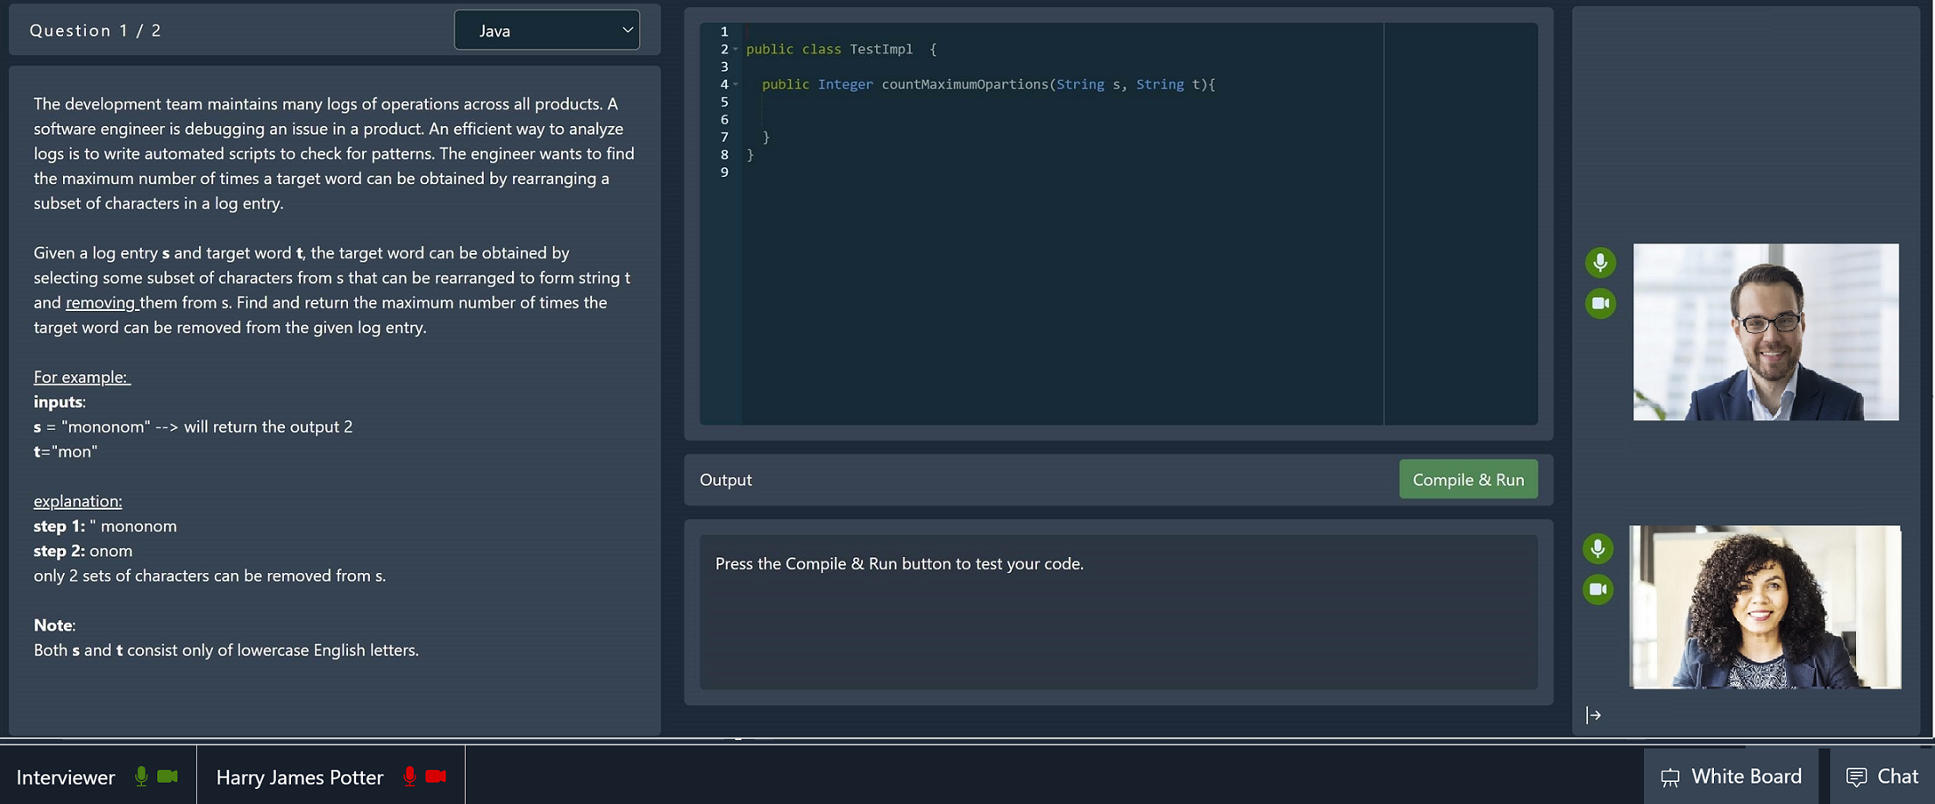Screen dimensions: 1935x804
Task: Fold the countMaximumOpartions method at line 4
Action: point(736,84)
